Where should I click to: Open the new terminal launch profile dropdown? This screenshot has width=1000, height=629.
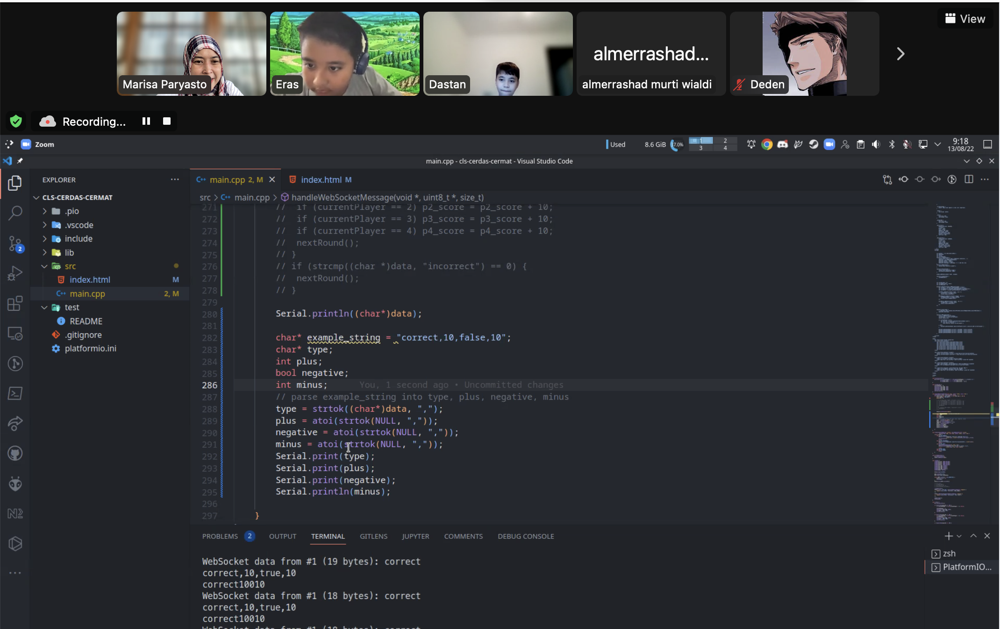pos(959,536)
